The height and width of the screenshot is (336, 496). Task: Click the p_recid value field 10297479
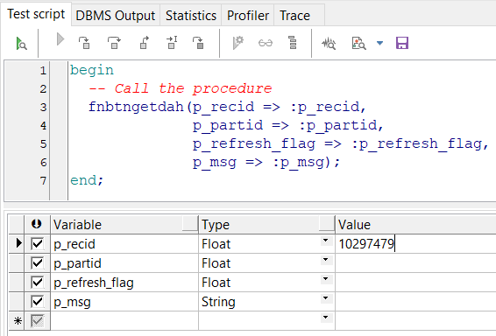point(415,244)
